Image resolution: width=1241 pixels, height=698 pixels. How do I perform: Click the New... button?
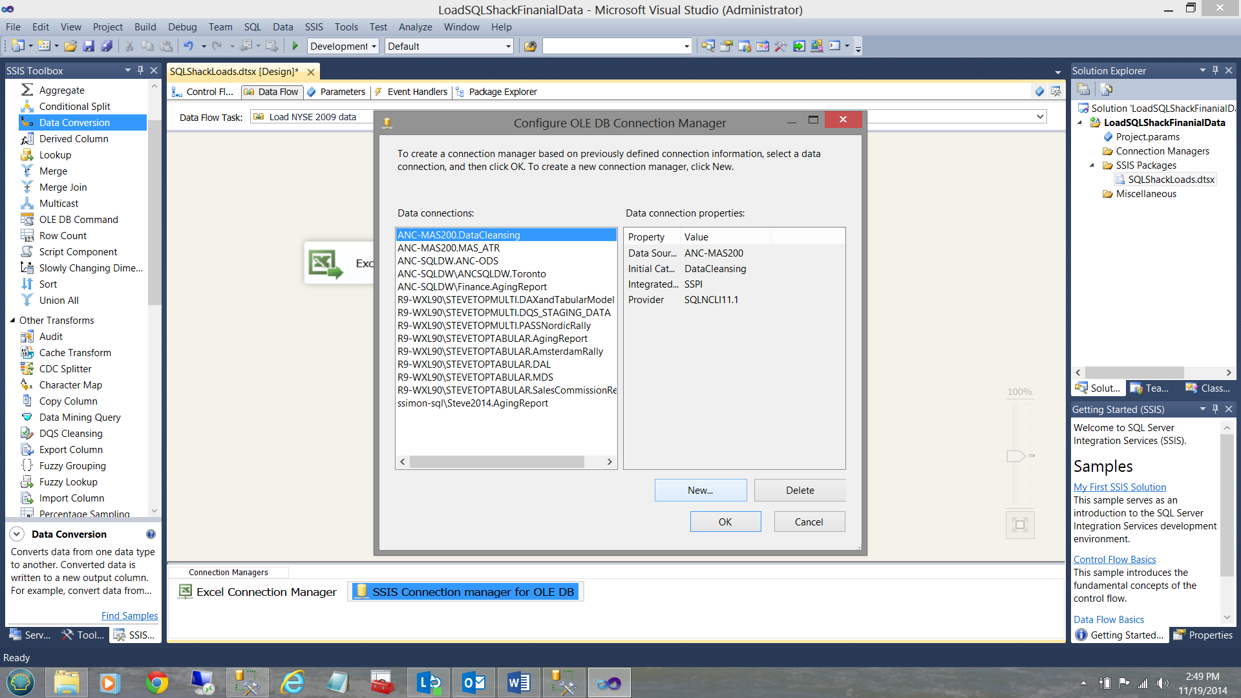point(700,491)
